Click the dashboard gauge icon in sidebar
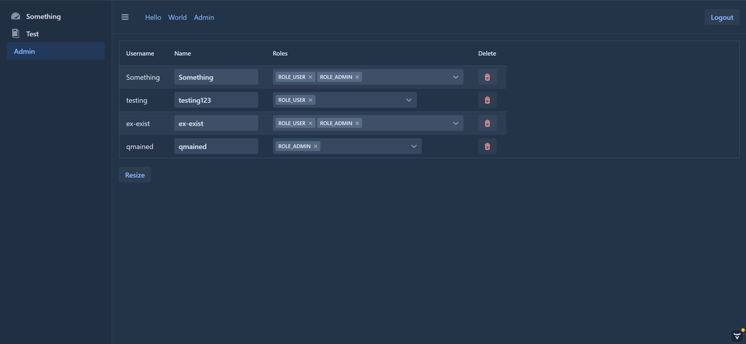This screenshot has width=746, height=344. [15, 16]
